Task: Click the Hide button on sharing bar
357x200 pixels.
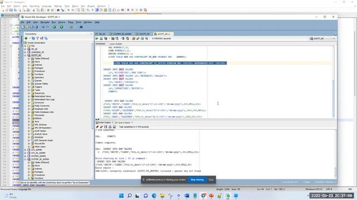Action: 211,179
